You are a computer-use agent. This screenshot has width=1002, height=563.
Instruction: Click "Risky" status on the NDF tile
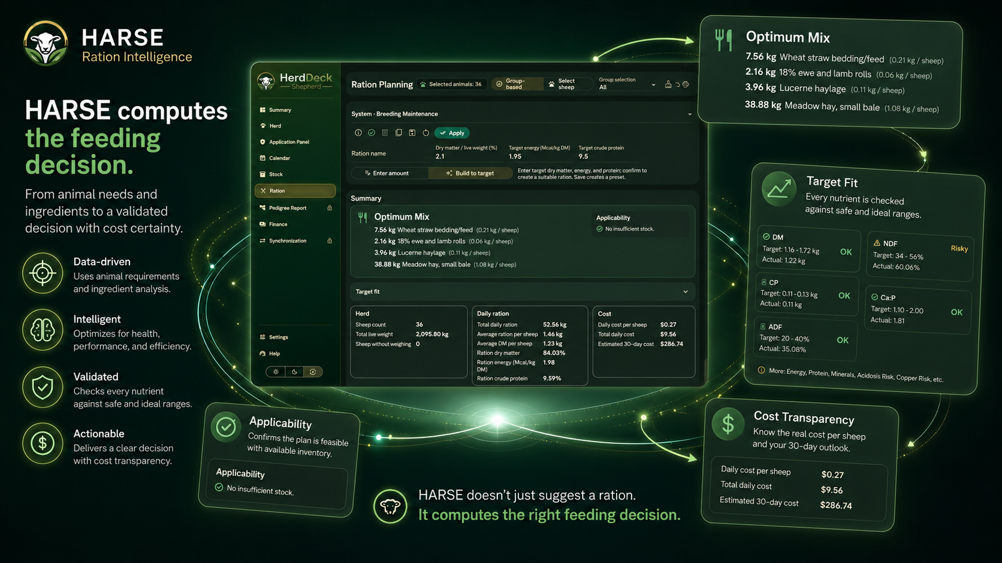[959, 248]
